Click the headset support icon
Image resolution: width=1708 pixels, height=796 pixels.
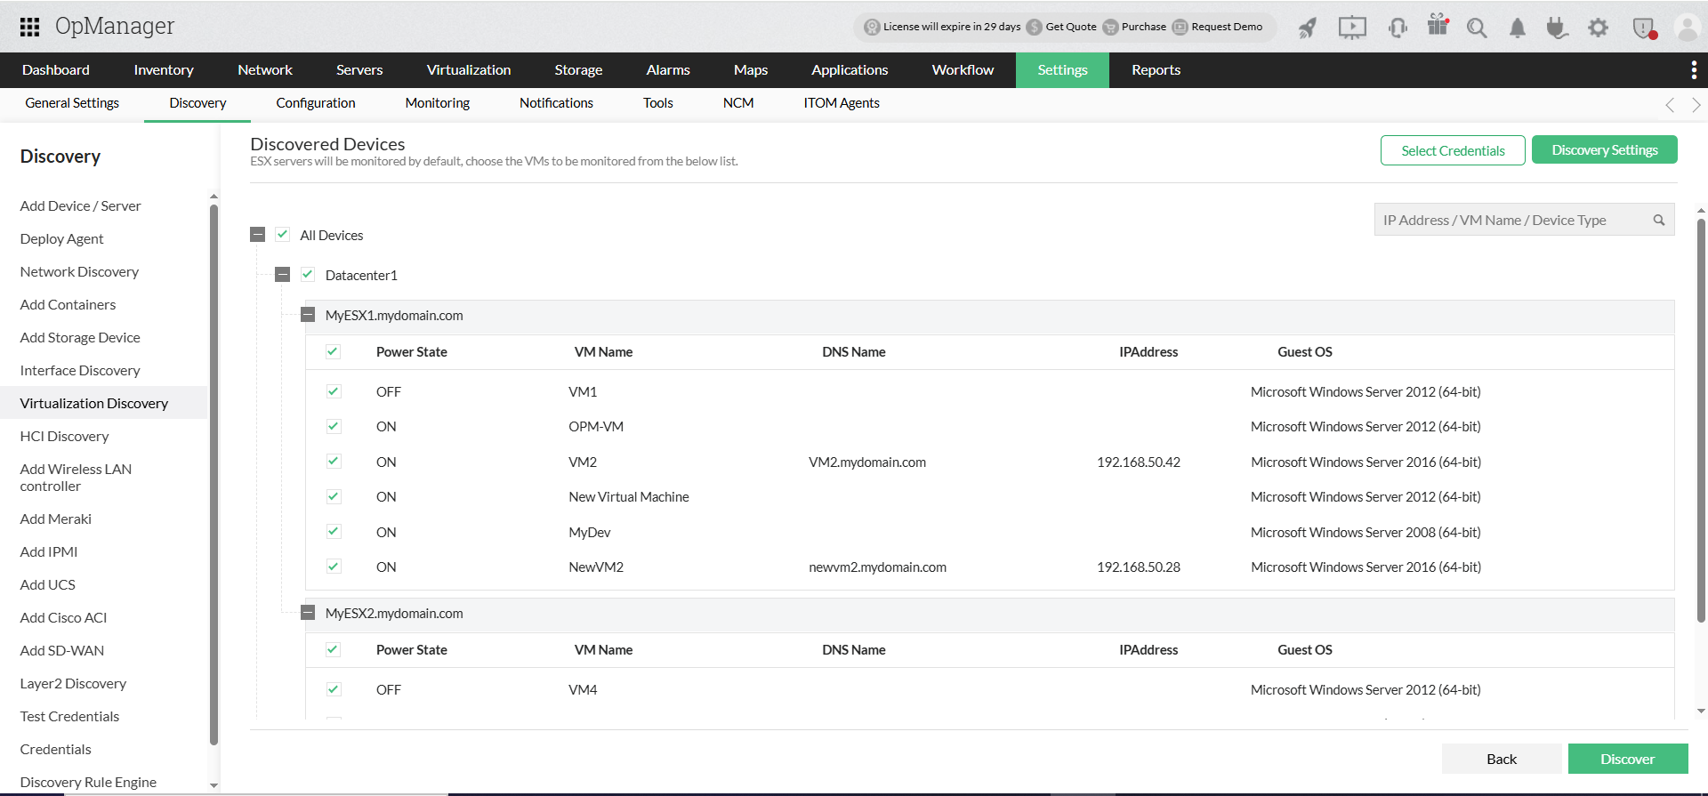(1398, 28)
